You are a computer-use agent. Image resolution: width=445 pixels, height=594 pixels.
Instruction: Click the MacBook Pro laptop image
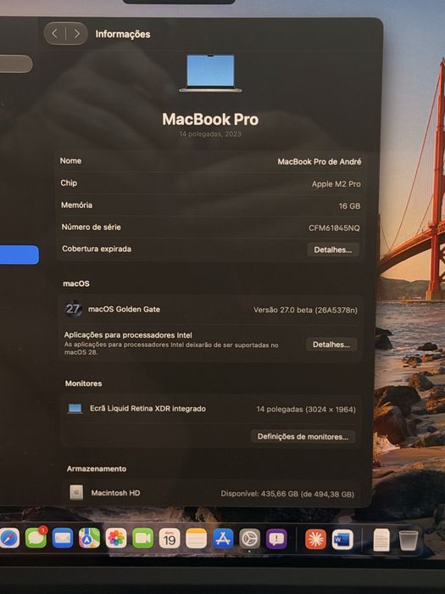210,74
